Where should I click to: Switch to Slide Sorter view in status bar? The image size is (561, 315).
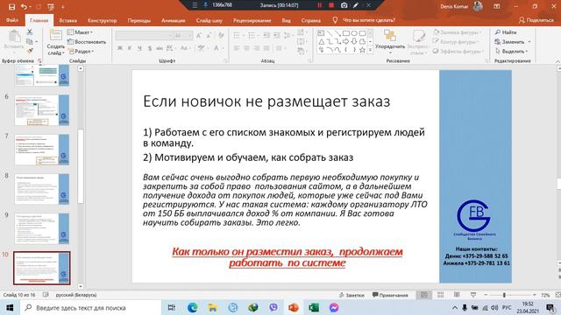(x=440, y=295)
